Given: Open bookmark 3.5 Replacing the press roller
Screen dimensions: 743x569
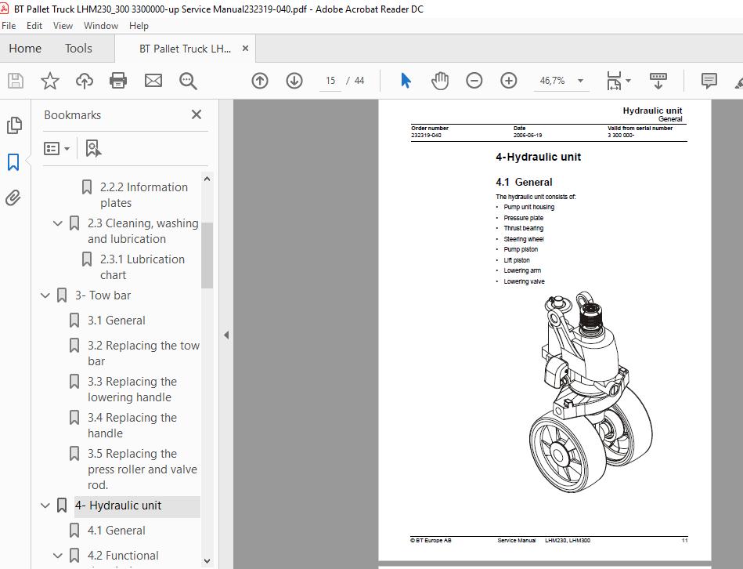Looking at the screenshot, I should pyautogui.click(x=142, y=469).
